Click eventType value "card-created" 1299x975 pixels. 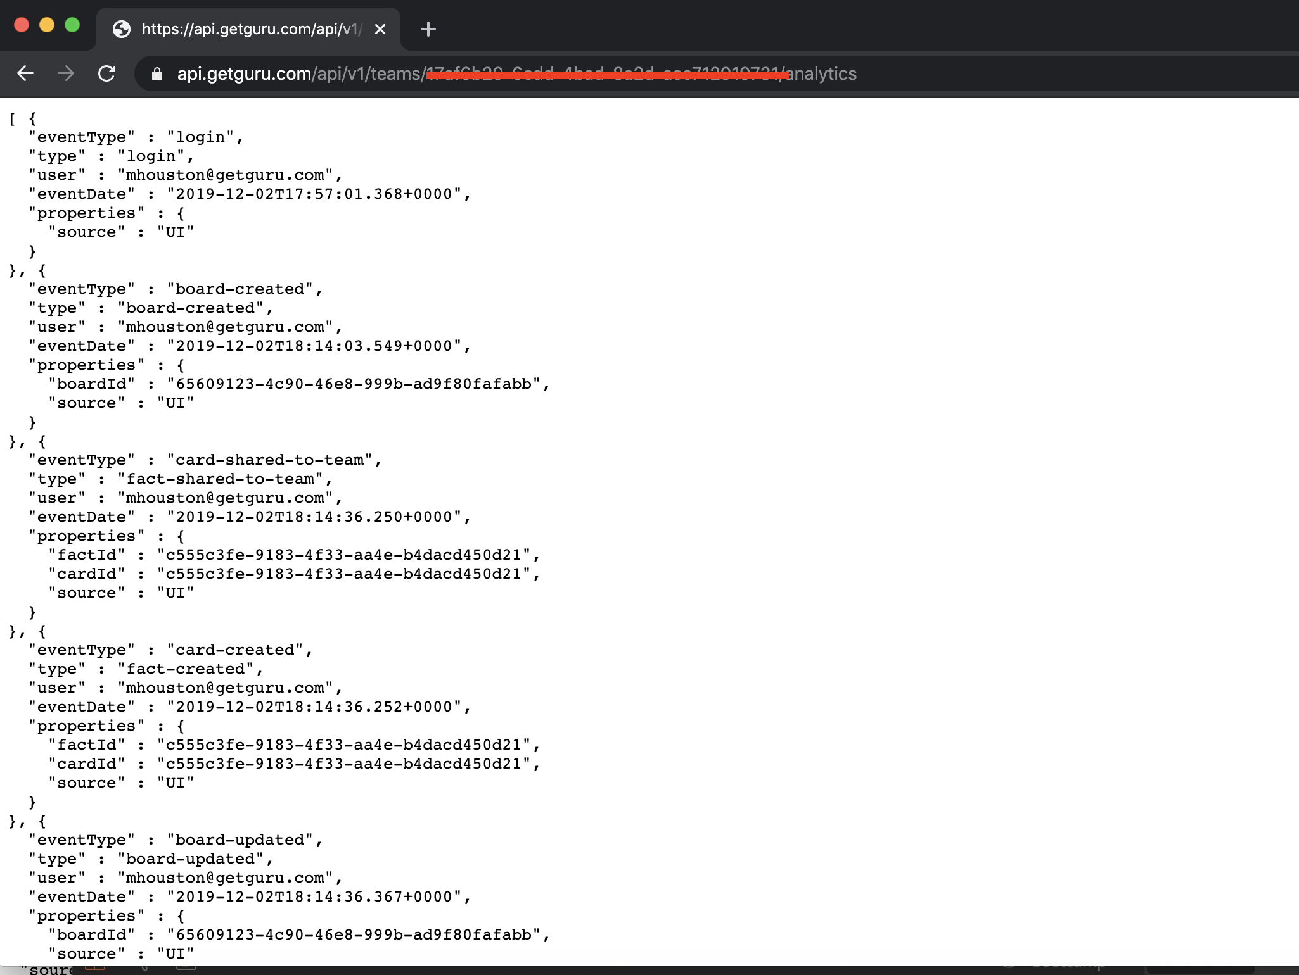(235, 650)
